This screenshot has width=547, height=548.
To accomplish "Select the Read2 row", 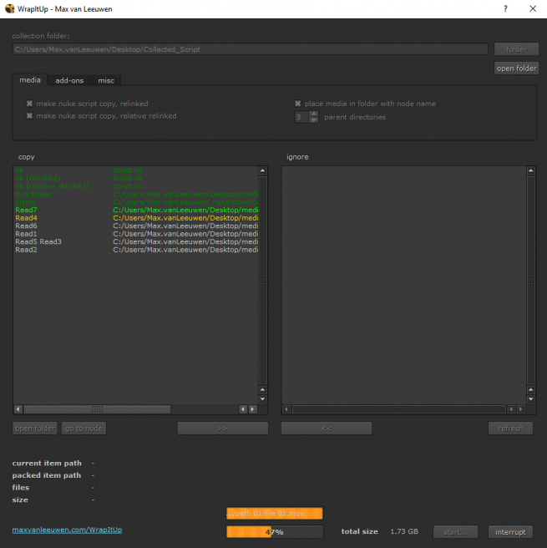I will pos(136,250).
